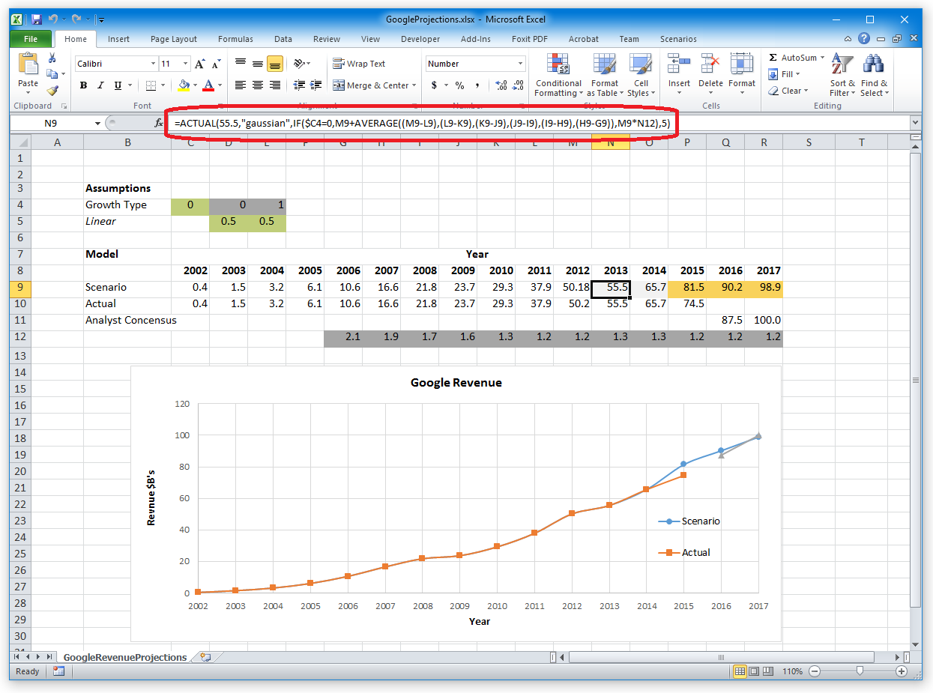The image size is (933, 693).
Task: Click the Sort & Filter icon
Action: pos(842,64)
